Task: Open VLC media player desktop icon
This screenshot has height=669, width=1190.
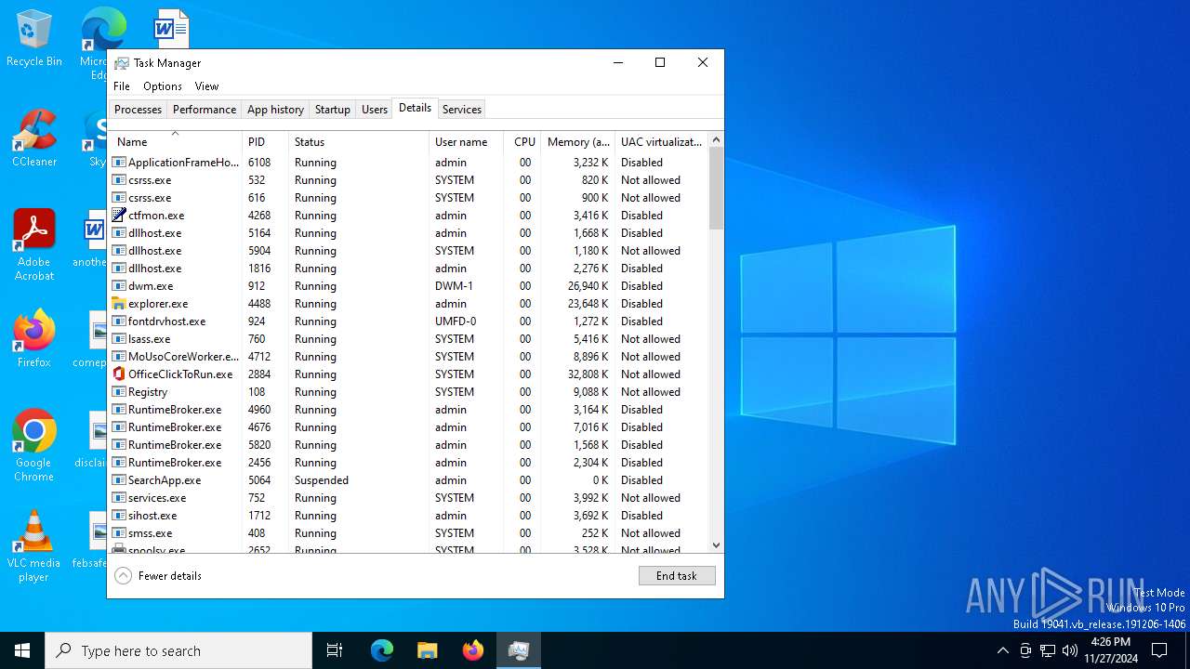Action: 34,532
